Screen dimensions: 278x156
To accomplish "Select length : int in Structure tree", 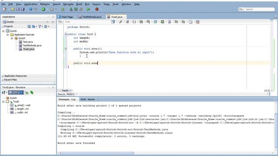I will click(x=23, y=109).
